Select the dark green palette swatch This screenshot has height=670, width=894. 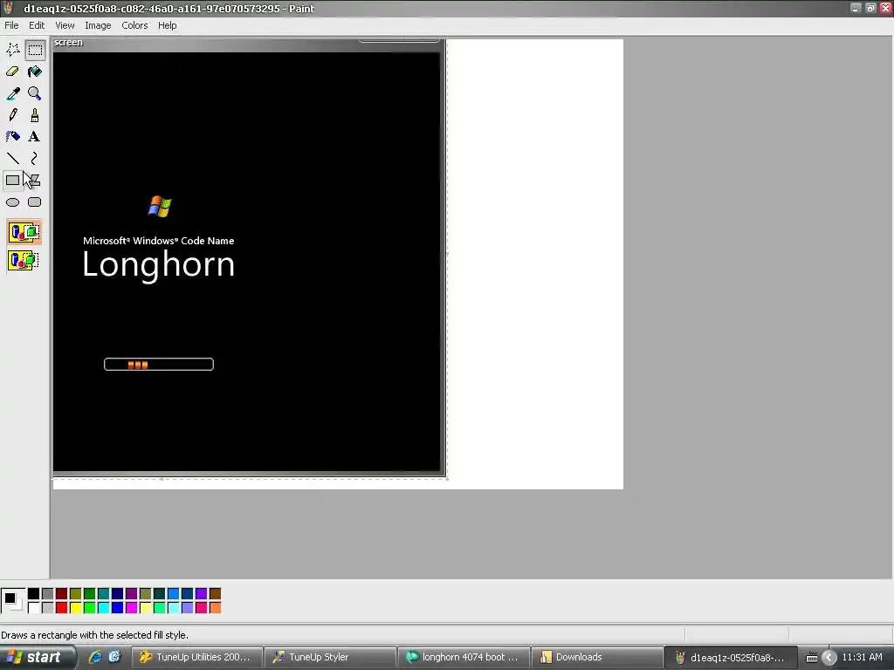[x=90, y=593]
